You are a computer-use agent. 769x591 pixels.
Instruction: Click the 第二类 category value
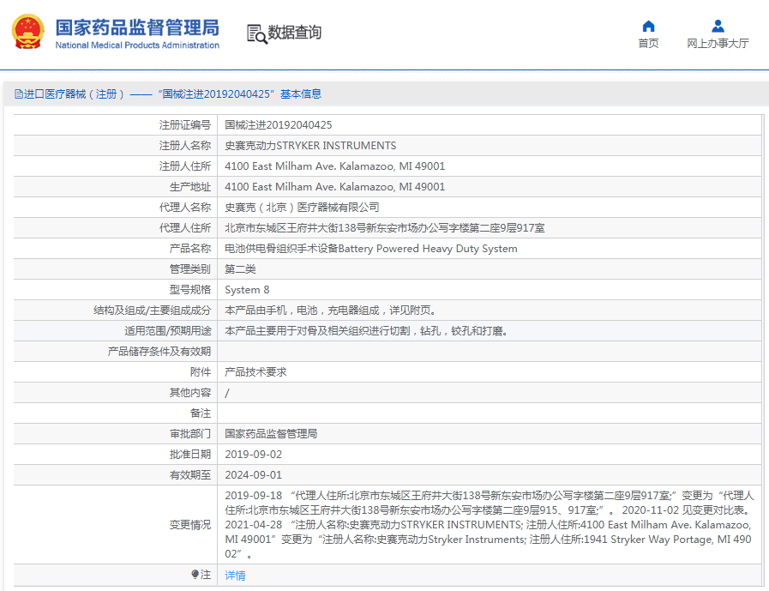240,269
